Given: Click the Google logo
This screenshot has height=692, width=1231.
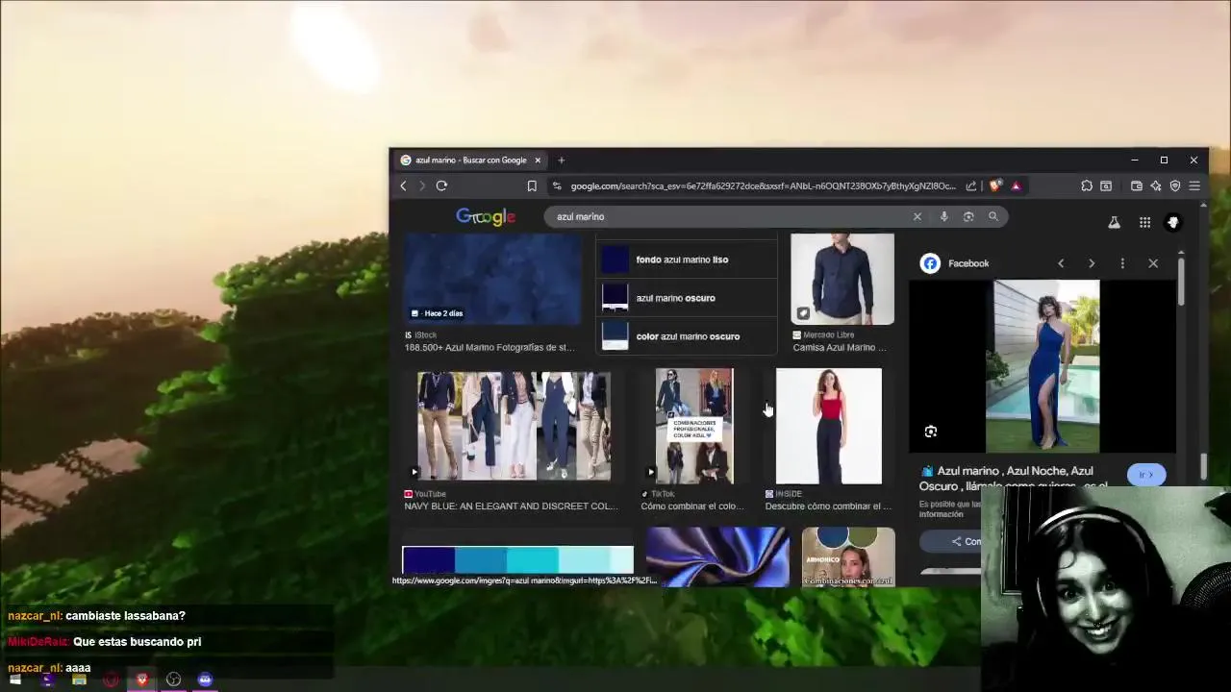Looking at the screenshot, I should pos(486,217).
